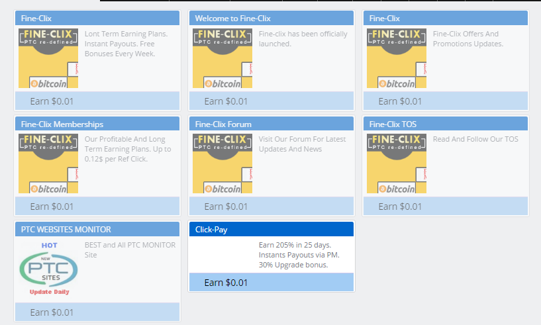Screen dimensions: 541x325
Task: Click the Fine-Clix logo in the Welcome to Fine-Clix ad
Action: pyautogui.click(x=222, y=58)
